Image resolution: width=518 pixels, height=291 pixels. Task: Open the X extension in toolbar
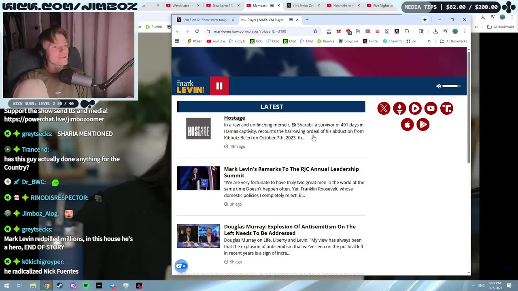[x=397, y=31]
